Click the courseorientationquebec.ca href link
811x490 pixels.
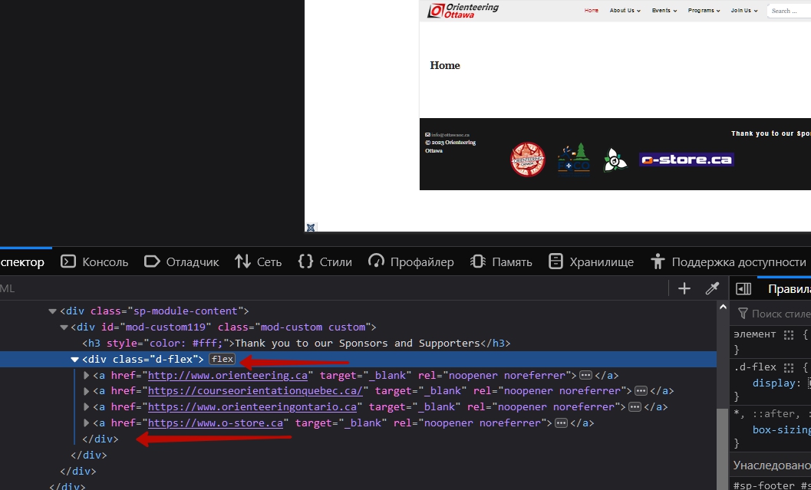click(255, 391)
